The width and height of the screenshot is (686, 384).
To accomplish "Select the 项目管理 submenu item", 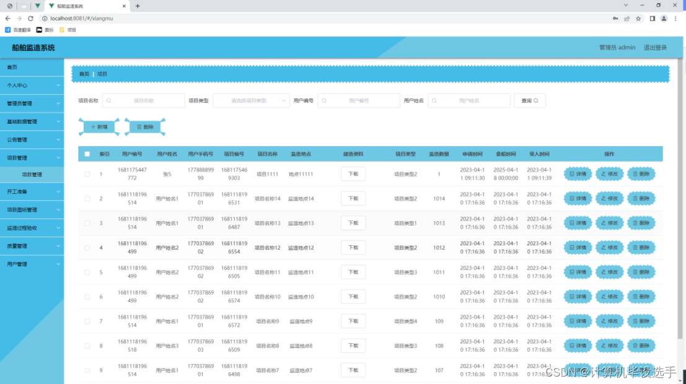I will pyautogui.click(x=32, y=175).
